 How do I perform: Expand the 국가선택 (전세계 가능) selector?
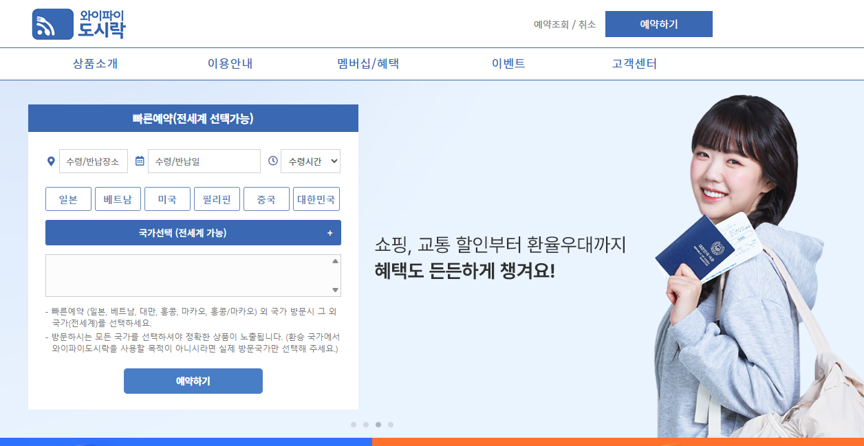pos(193,232)
